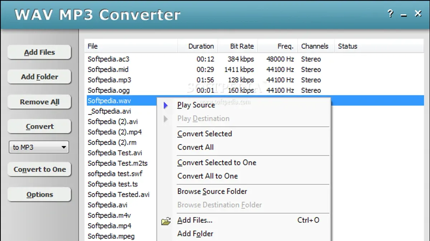Screen dimensions: 430x241
Task: Minimize the WAV MP3 Converter window
Action: click(404, 16)
